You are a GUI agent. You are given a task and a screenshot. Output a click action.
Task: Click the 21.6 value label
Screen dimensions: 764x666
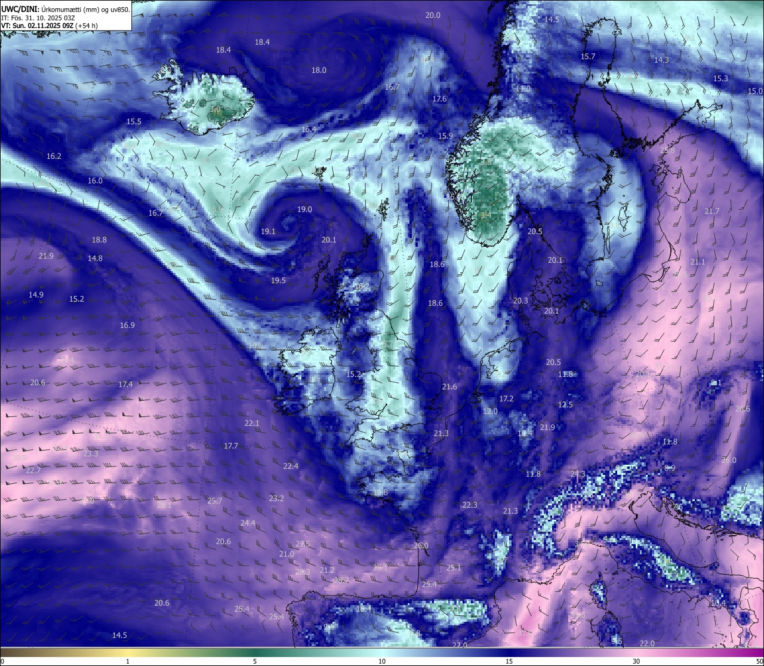coord(449,386)
